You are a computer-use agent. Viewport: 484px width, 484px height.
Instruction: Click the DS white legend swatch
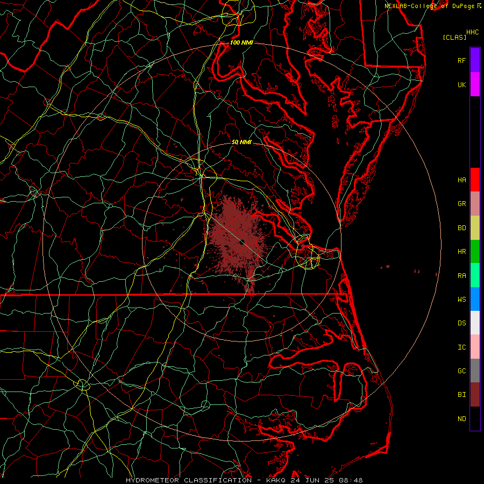pos(475,323)
